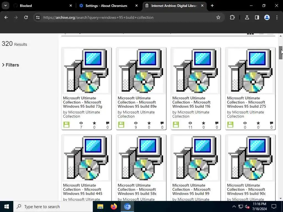Image resolution: width=283 pixels, height=212 pixels.
Task: Click the Windows 95 build 90c title link
Action: click(247, 189)
